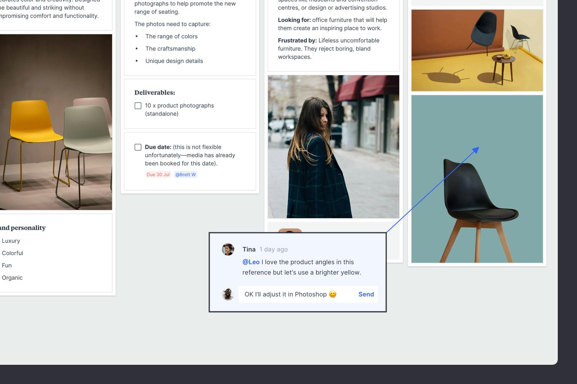Select the blue arrowhead pointing at the teal image
The image size is (577, 384).
(x=476, y=150)
